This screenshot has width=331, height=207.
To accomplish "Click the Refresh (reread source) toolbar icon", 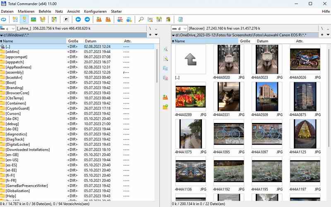I will [4, 19].
